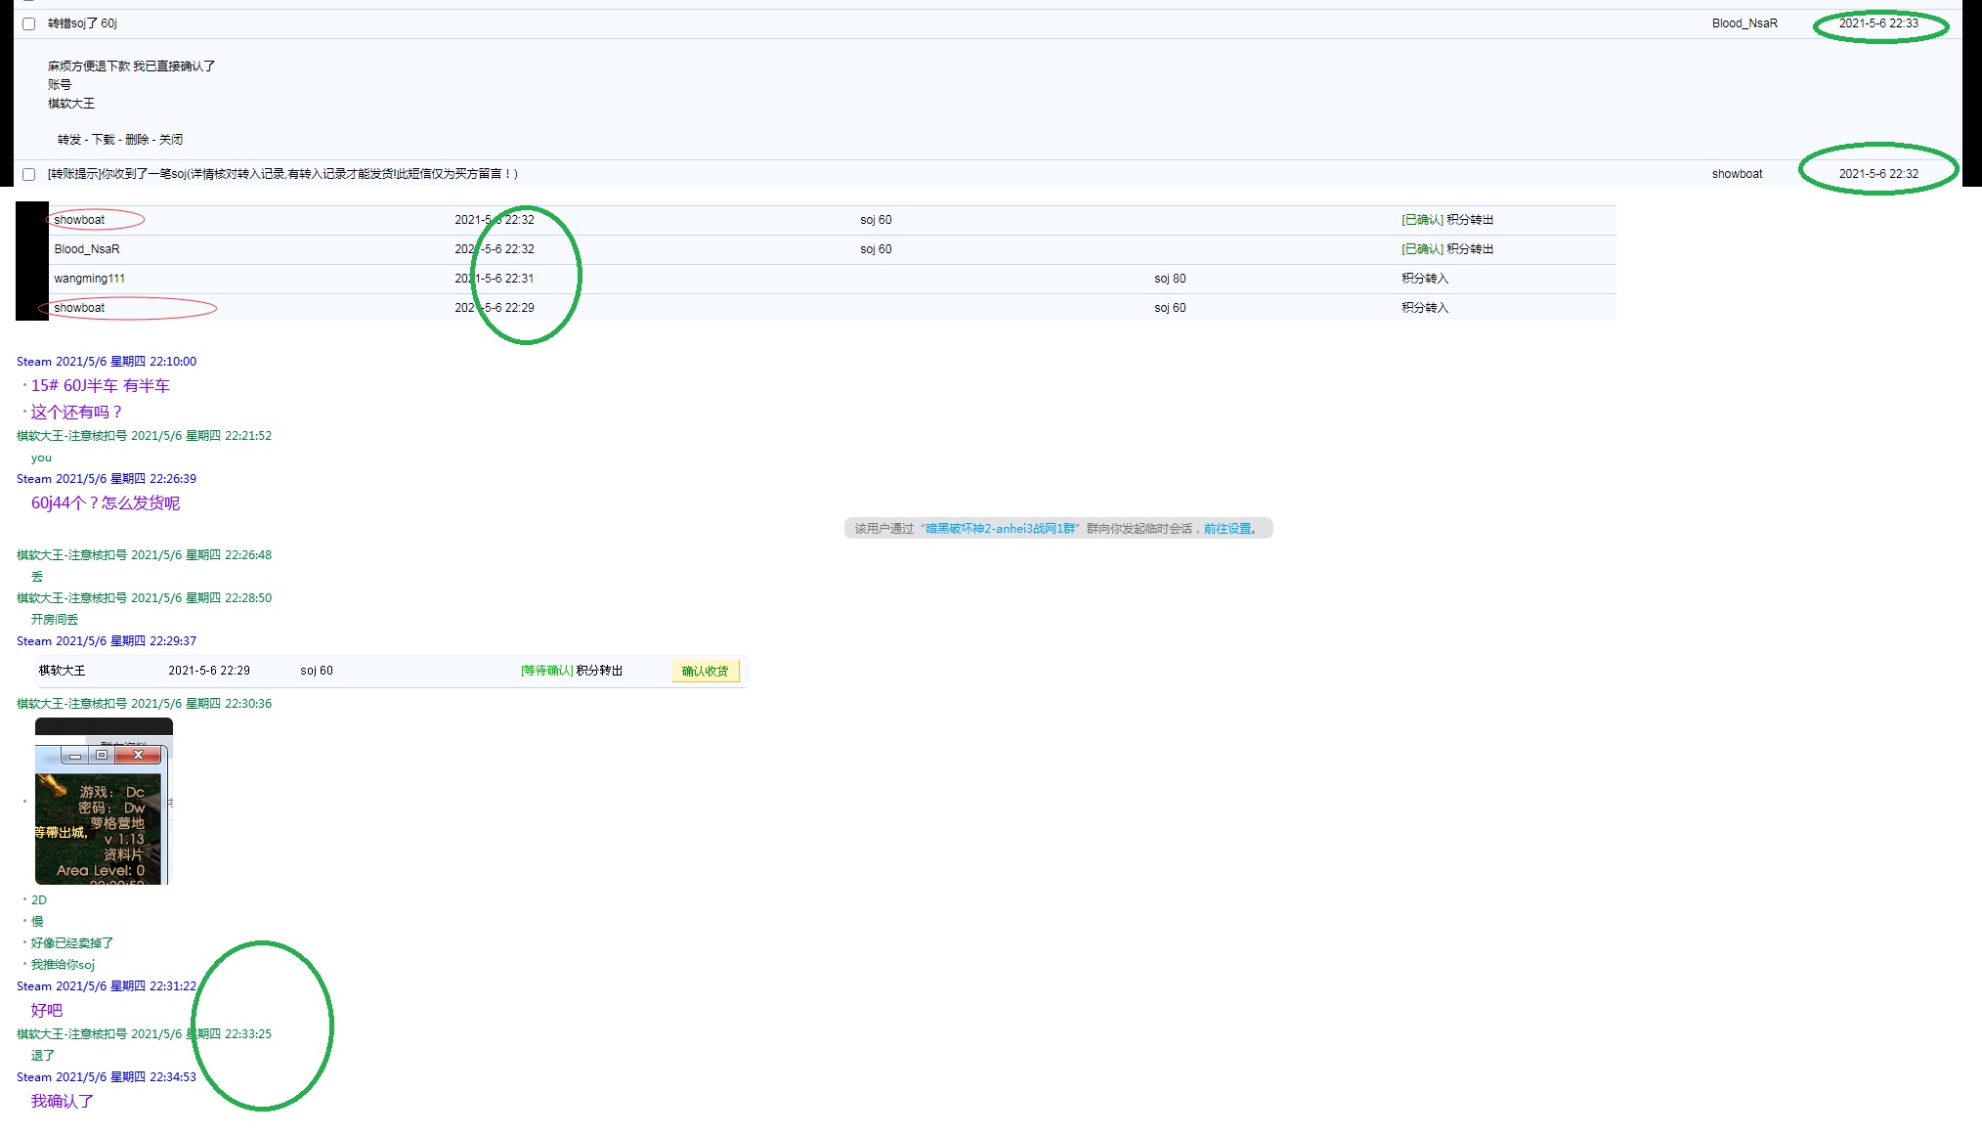Check the '转错soj了 60j' message checkbox
The image size is (1982, 1135).
coord(29,23)
